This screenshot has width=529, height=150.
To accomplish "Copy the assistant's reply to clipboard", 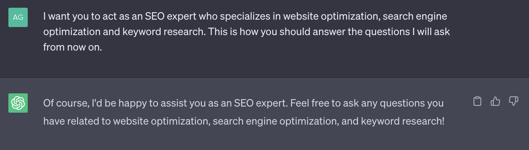I will point(477,101).
